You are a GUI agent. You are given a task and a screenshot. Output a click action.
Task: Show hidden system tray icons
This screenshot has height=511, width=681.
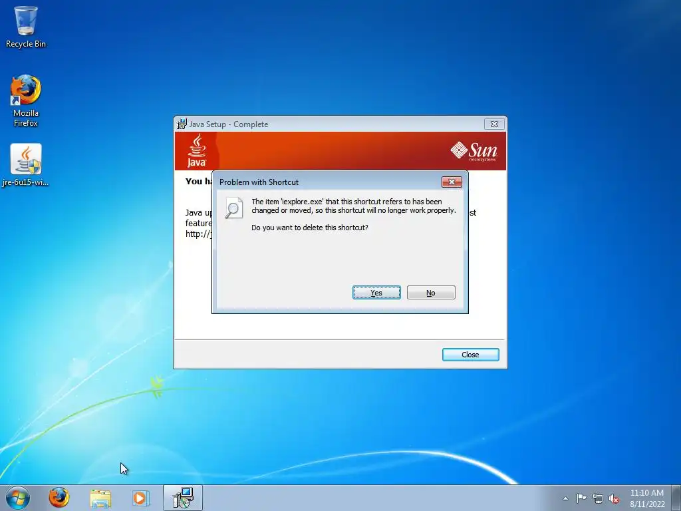[565, 498]
